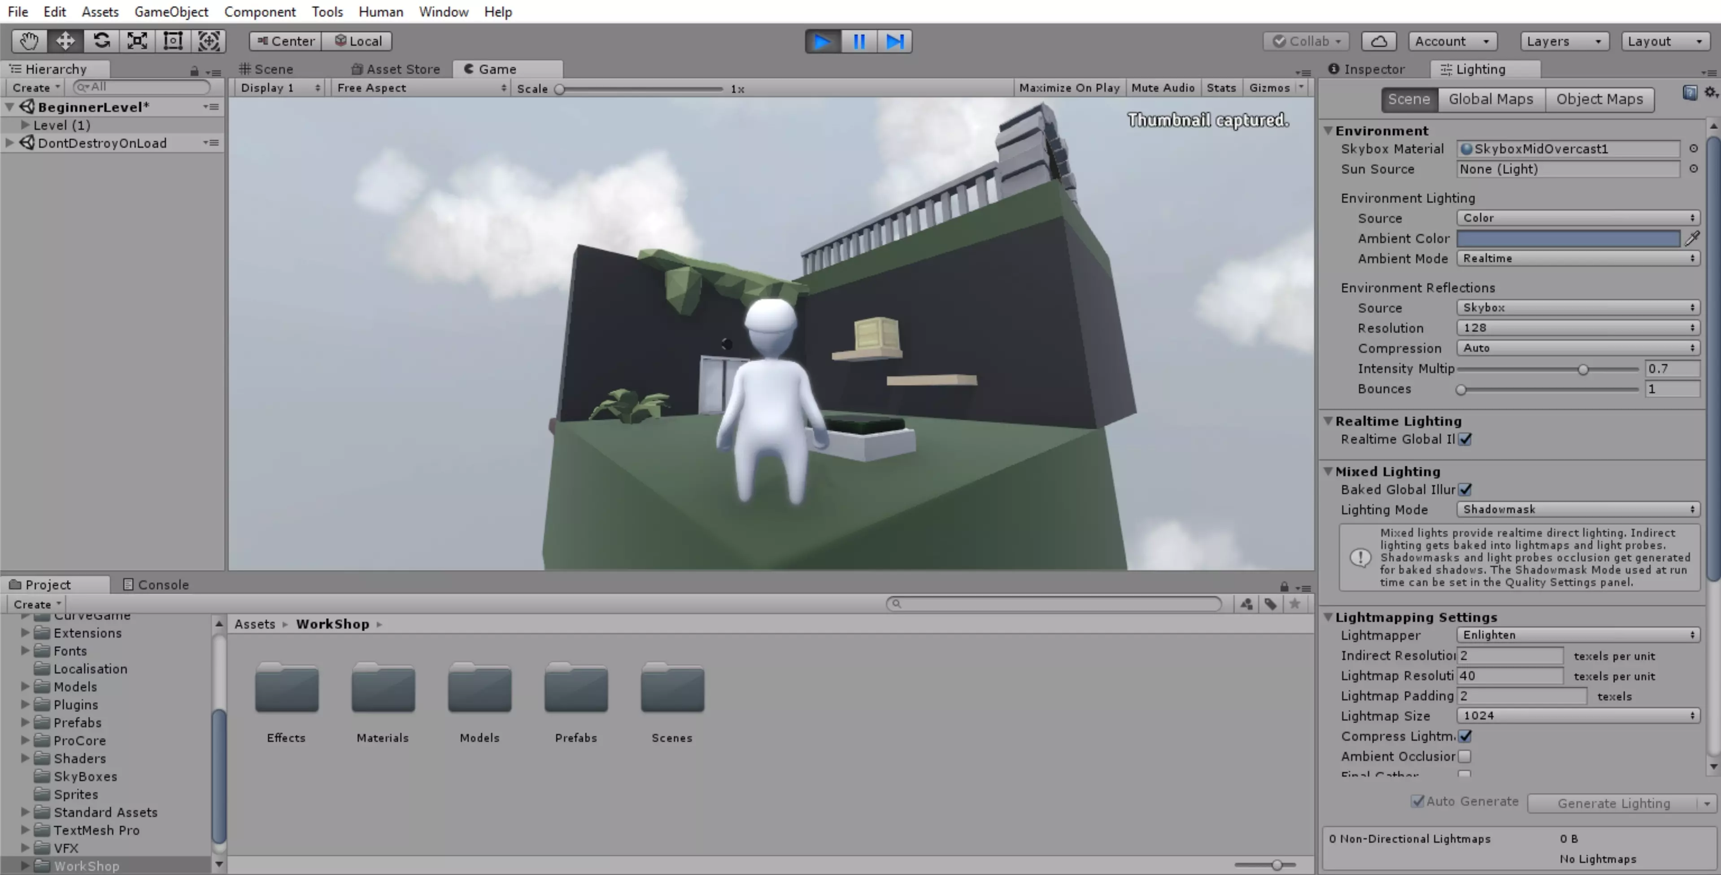Select the Move tool
The height and width of the screenshot is (875, 1721).
coord(65,41)
